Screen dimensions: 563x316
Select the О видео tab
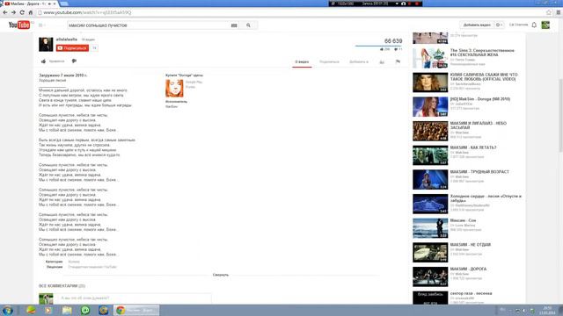(x=302, y=62)
